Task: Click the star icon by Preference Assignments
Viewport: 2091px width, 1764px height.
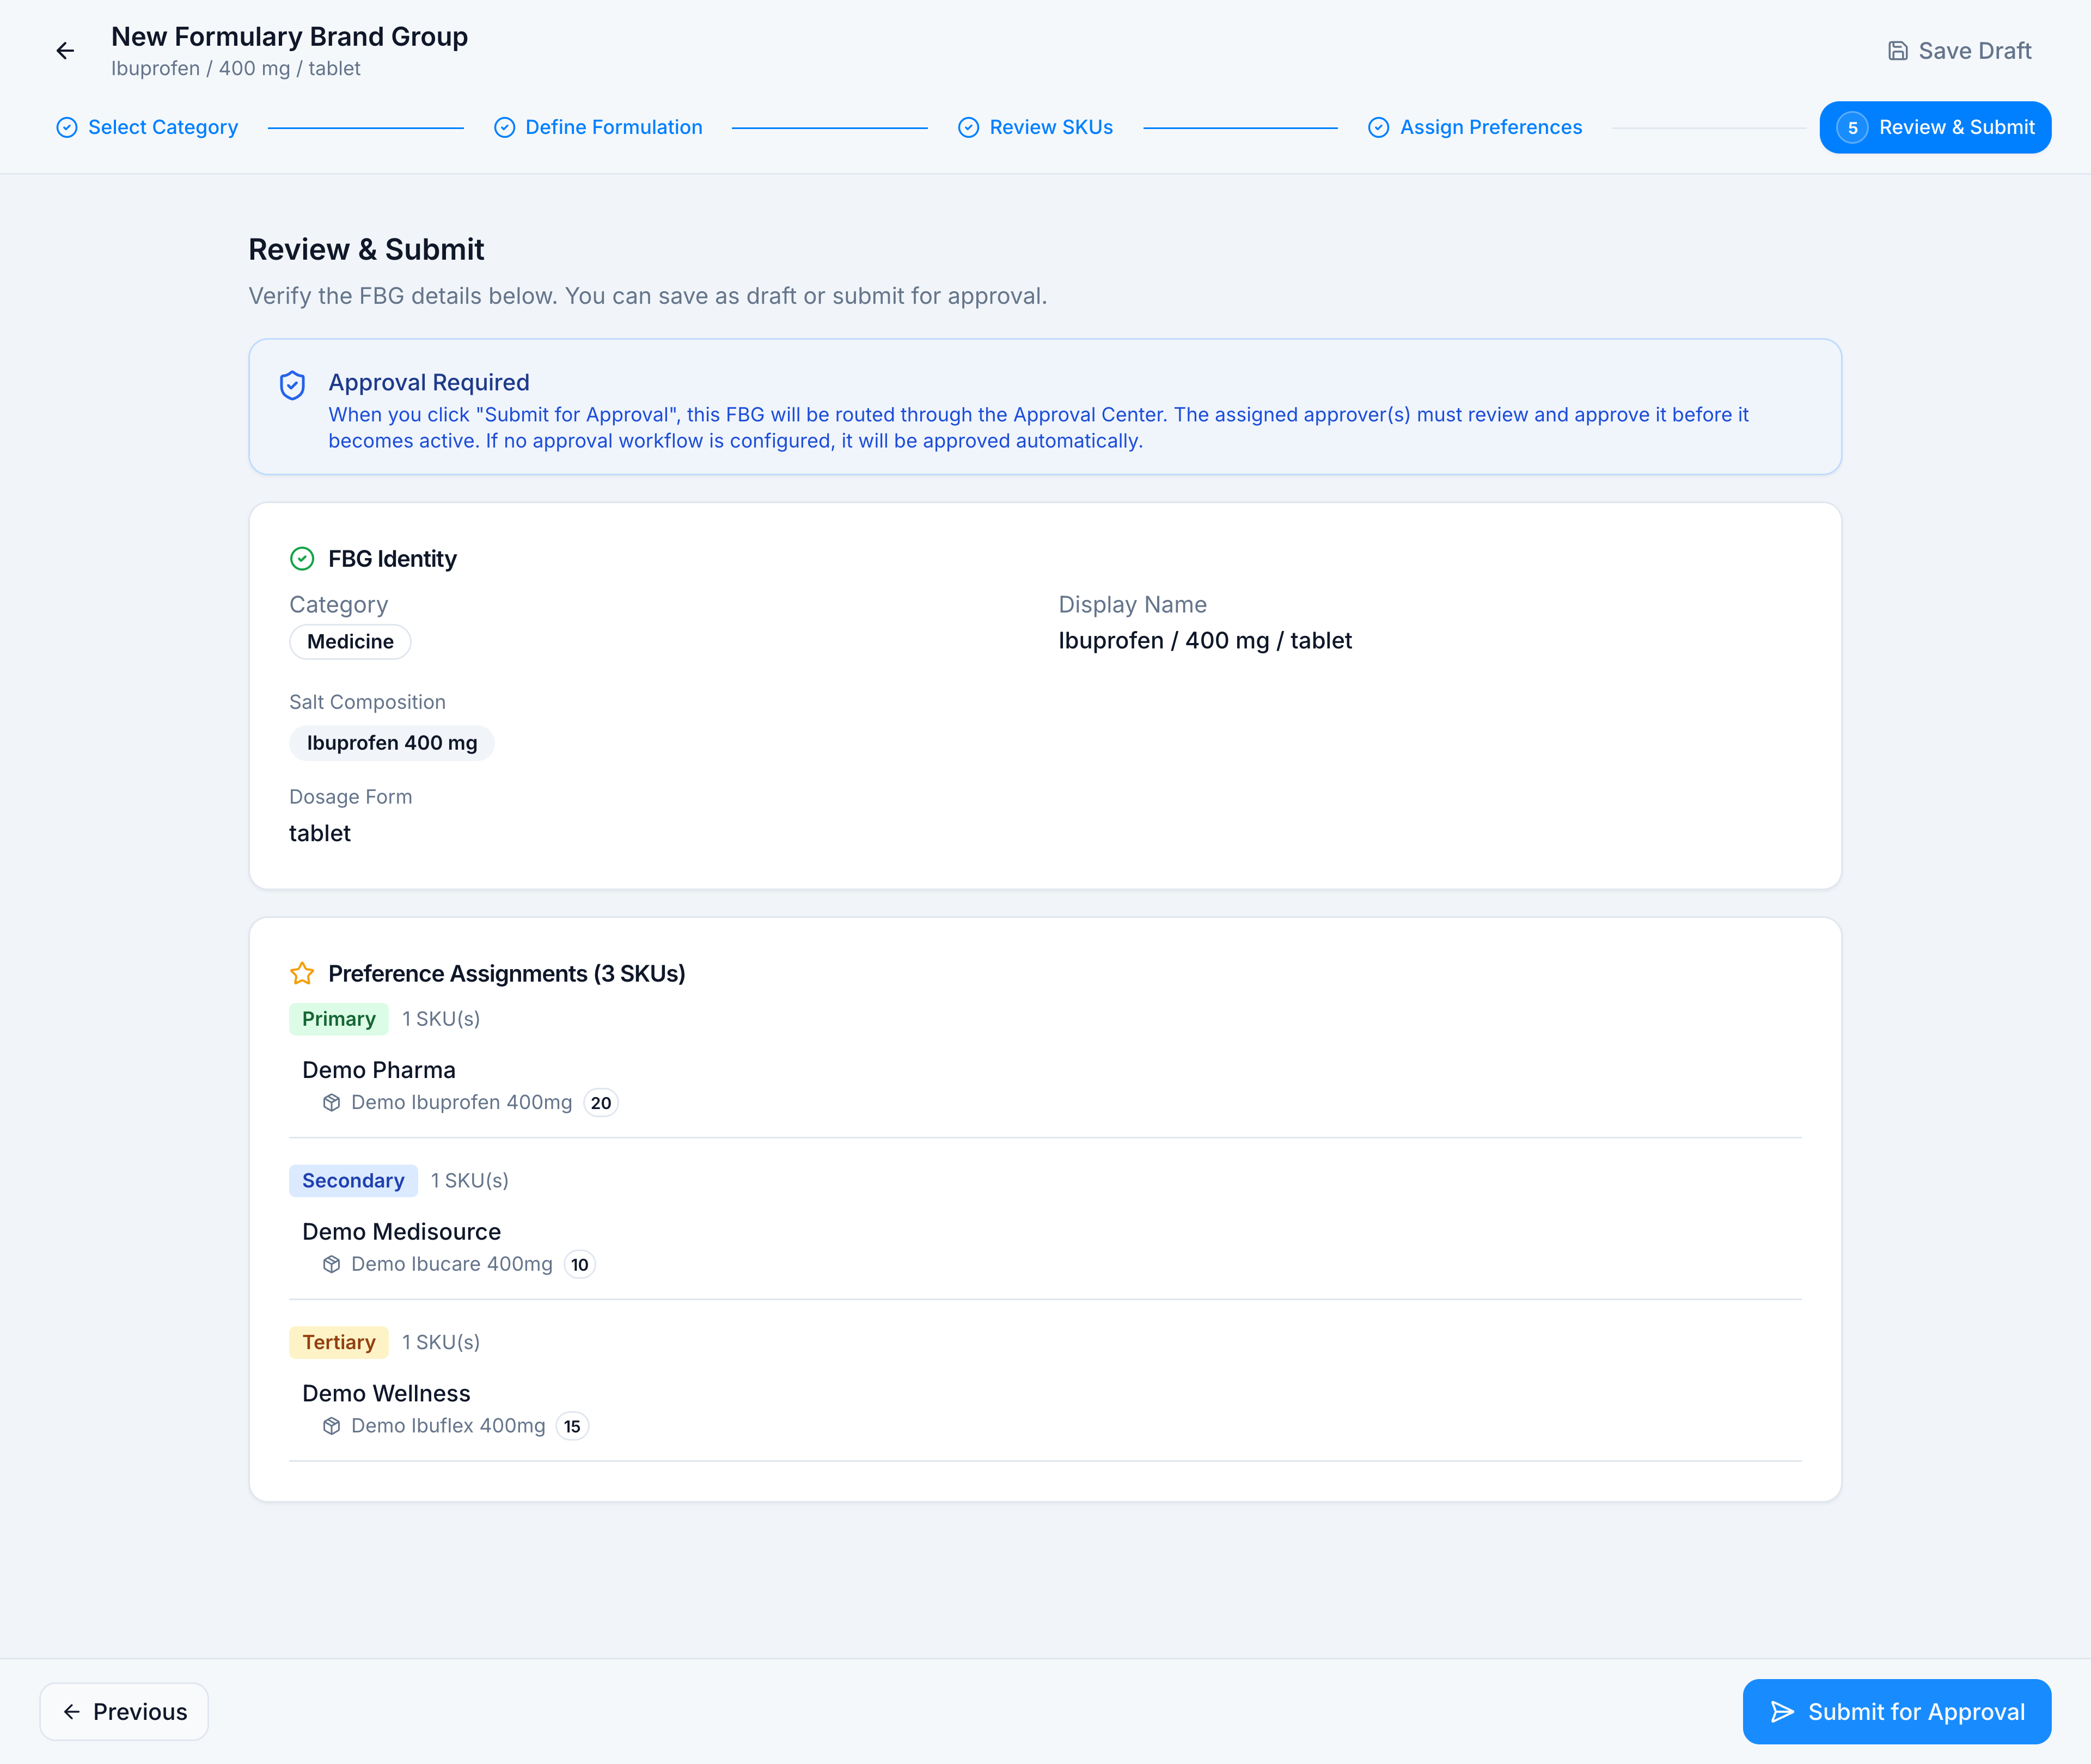Action: 302,973
